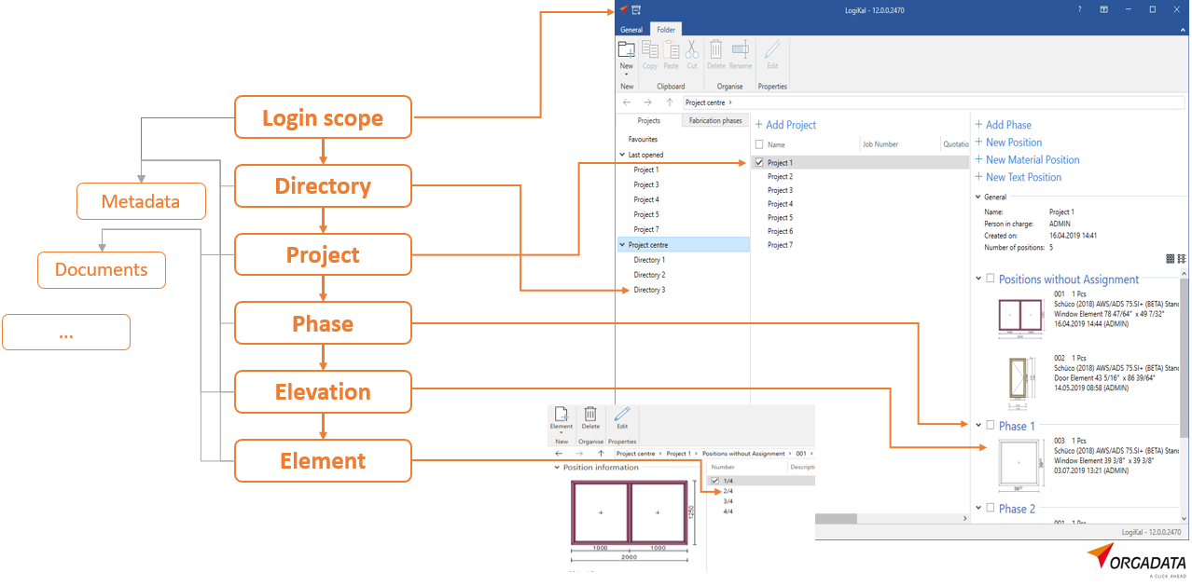Collapse Positions without Assignment group chevron
The width and height of the screenshot is (1192, 586).
pyautogui.click(x=978, y=279)
